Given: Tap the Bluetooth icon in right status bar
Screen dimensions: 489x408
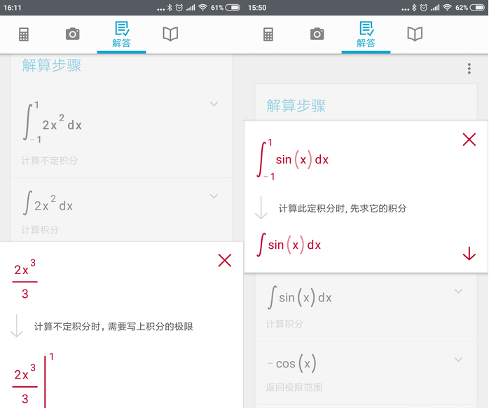Looking at the screenshot, I should pos(414,8).
